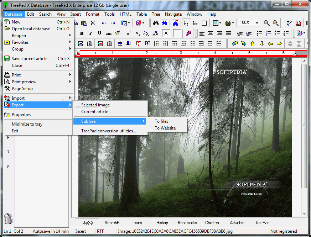Switch to the History tab
Viewport: 311px width, 237px height.
pyautogui.click(x=162, y=223)
